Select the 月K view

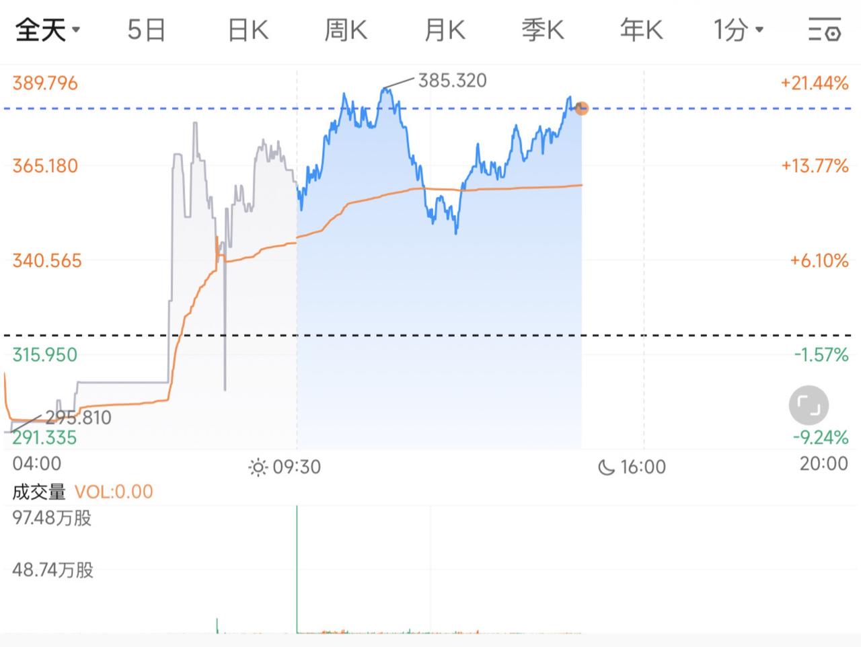tap(444, 30)
